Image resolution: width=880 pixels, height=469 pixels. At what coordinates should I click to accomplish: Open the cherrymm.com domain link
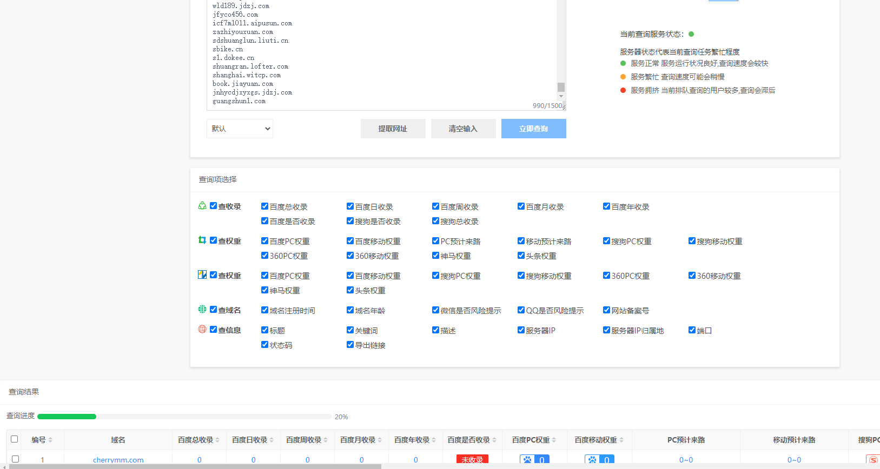tap(118, 460)
